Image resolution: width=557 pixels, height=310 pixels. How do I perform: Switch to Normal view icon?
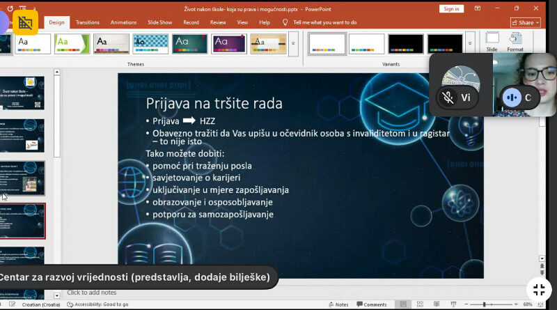tap(403, 304)
